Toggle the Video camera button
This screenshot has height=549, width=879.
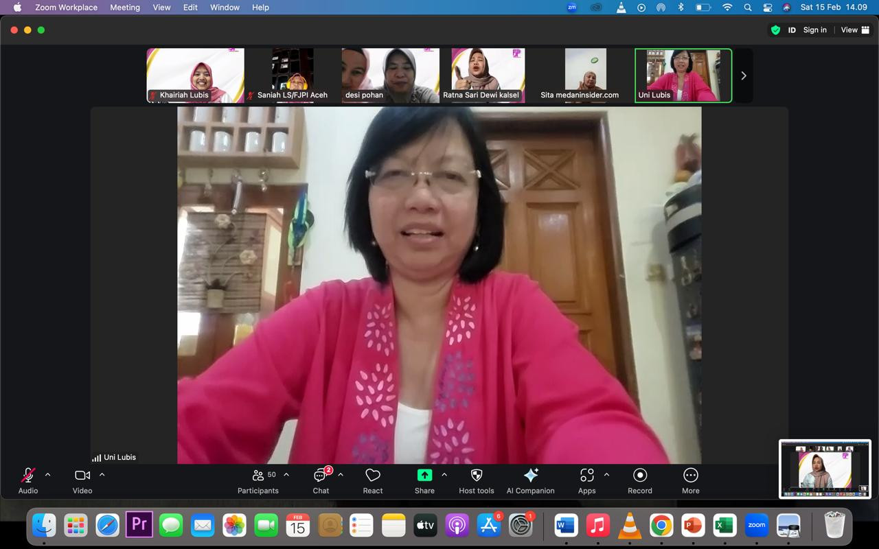(x=82, y=480)
